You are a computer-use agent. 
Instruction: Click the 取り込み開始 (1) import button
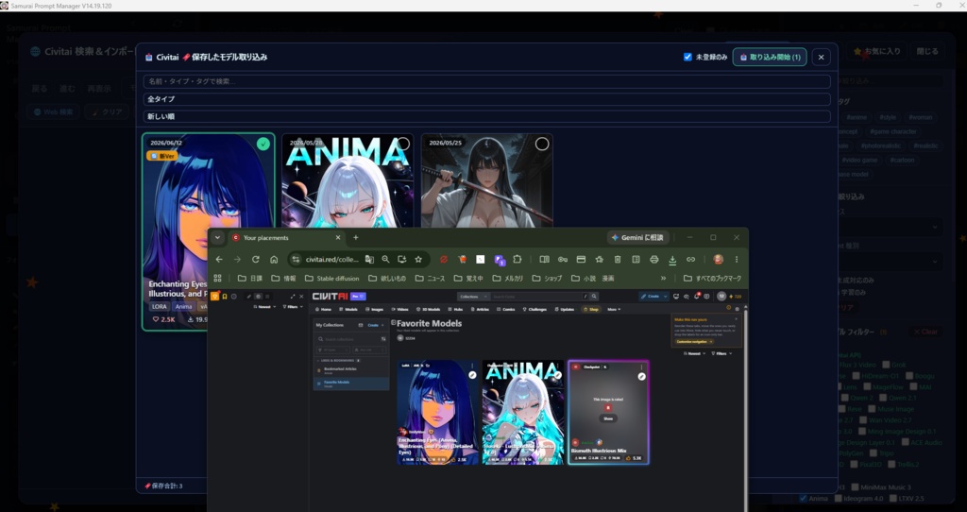(769, 57)
